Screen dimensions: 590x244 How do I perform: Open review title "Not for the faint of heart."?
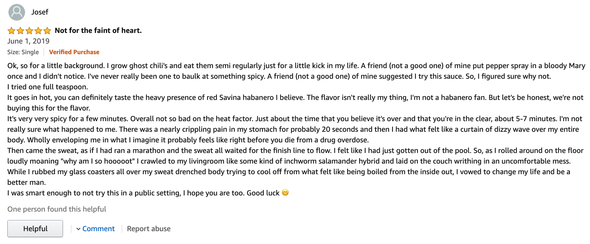pos(98,30)
